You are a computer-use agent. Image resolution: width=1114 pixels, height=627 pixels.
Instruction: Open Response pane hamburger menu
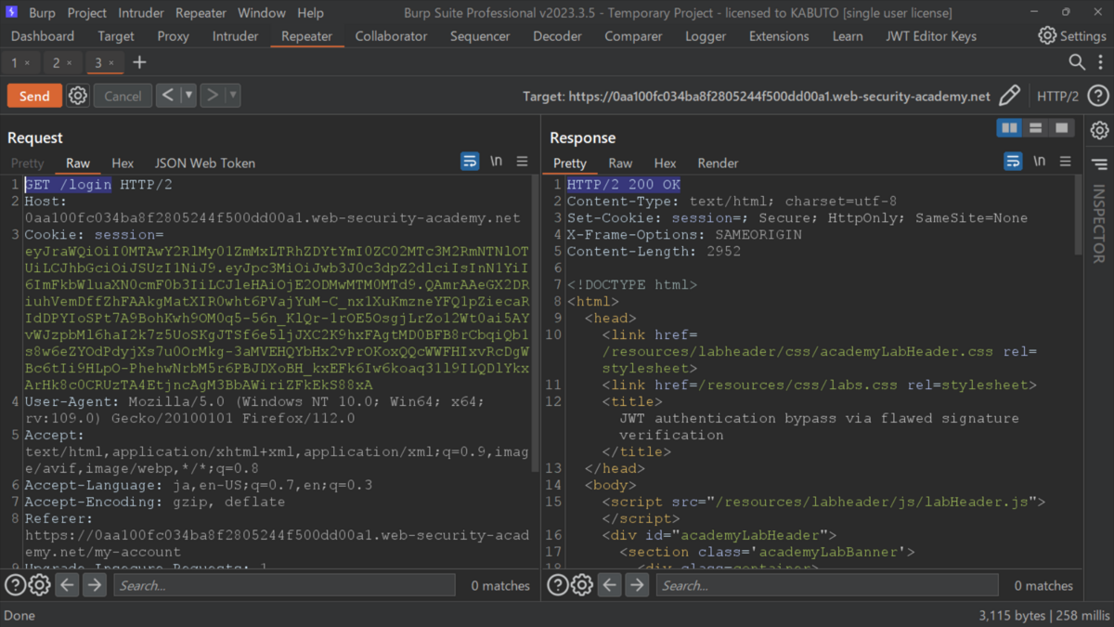pyautogui.click(x=1065, y=162)
